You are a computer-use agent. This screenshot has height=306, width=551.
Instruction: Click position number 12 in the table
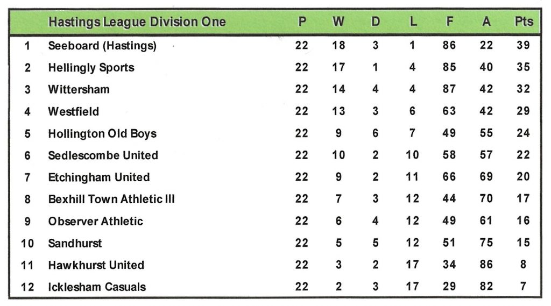27,287
